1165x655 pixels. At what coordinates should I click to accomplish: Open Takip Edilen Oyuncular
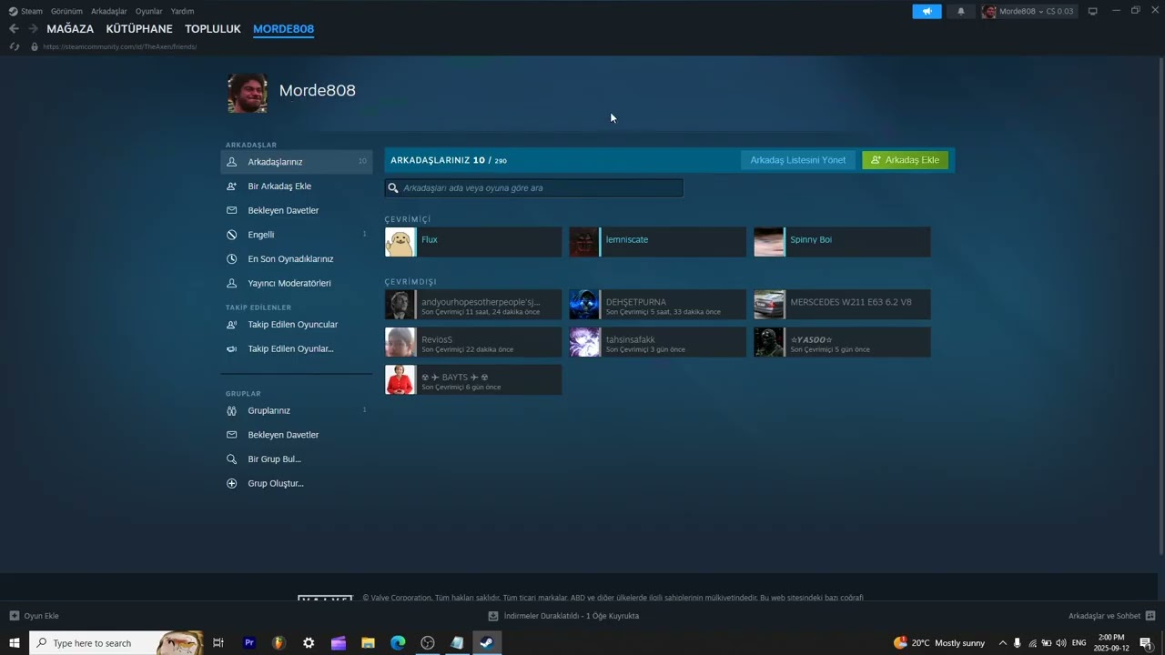(x=297, y=325)
